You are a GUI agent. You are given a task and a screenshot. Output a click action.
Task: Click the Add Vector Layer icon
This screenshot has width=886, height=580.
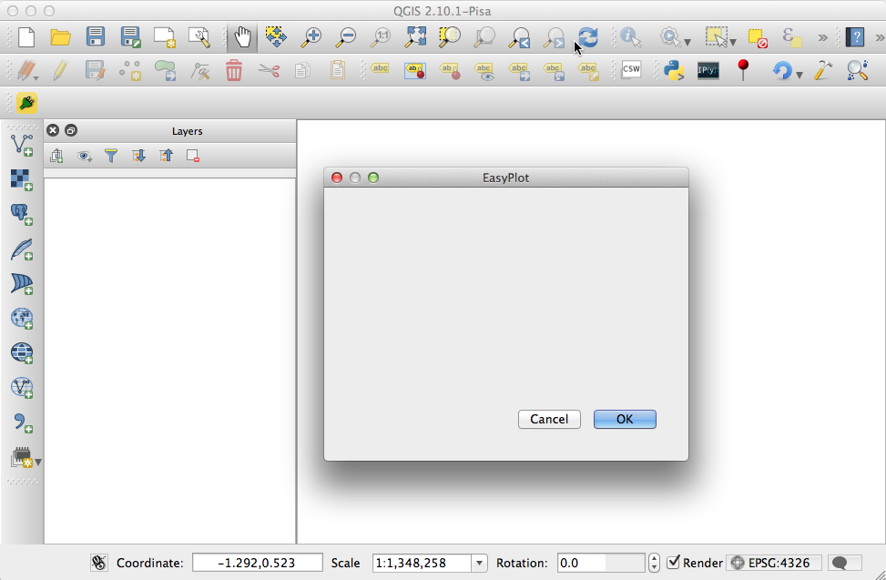click(x=22, y=146)
